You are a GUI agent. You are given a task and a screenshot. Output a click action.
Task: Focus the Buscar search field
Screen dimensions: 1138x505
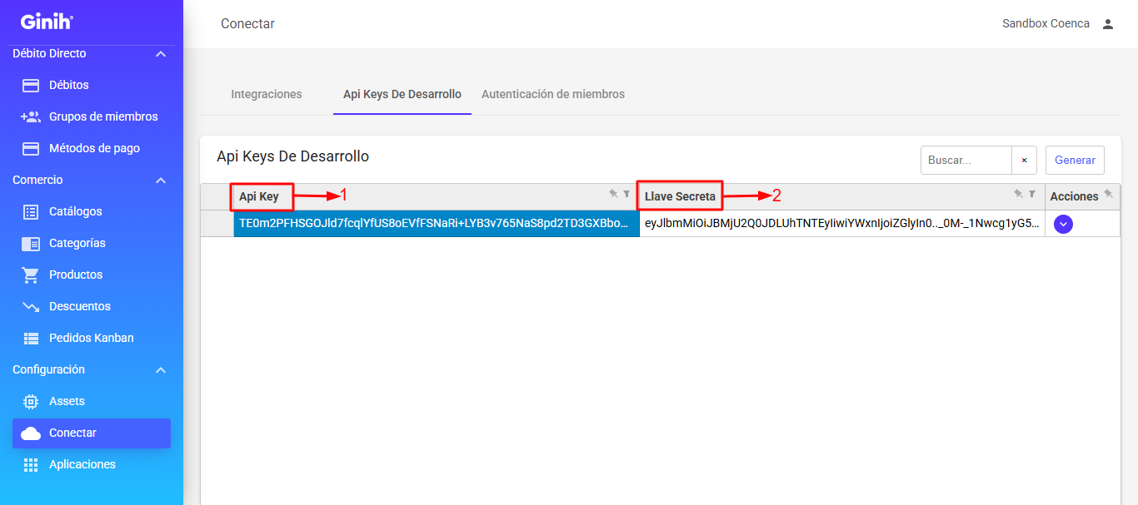[966, 160]
